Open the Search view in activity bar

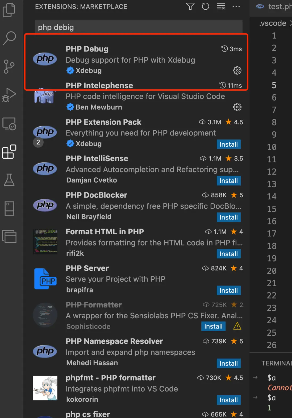pos(9,38)
